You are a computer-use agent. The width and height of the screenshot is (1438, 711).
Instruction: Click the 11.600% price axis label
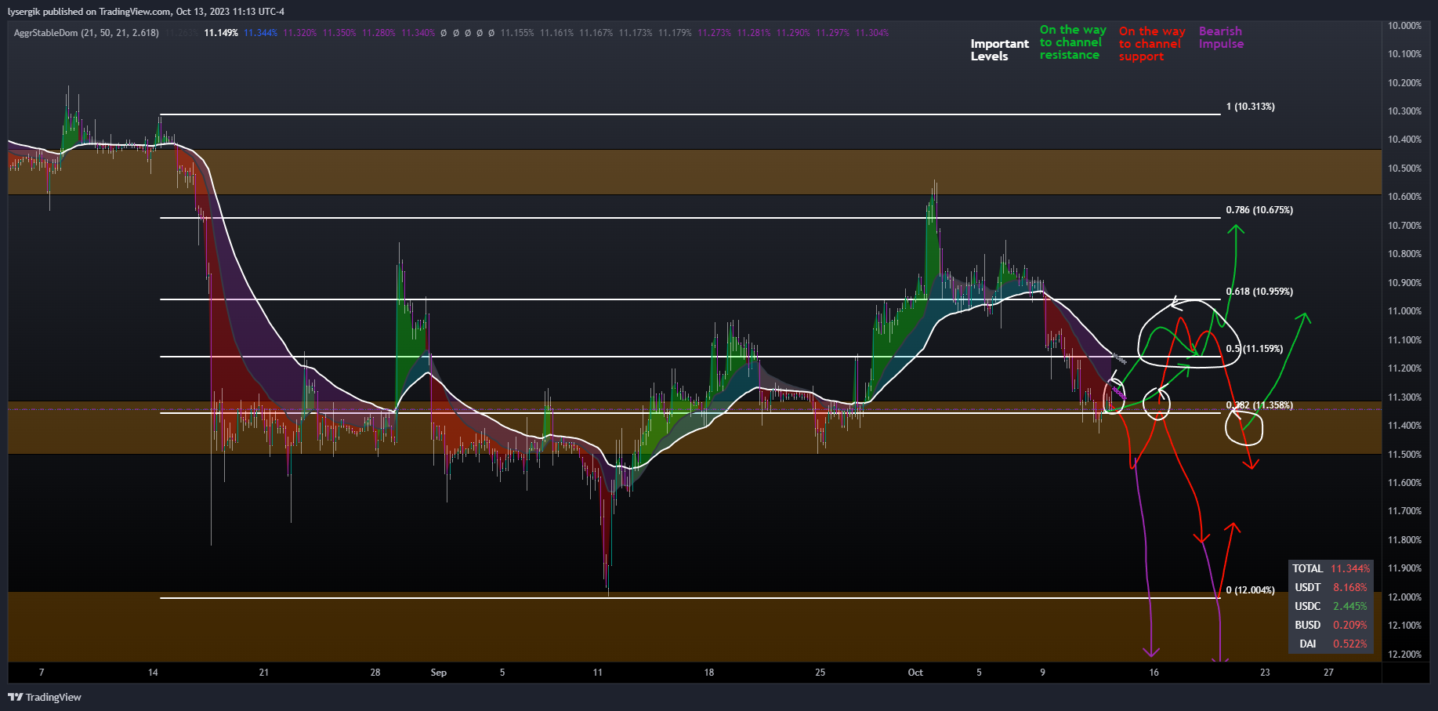click(x=1404, y=483)
